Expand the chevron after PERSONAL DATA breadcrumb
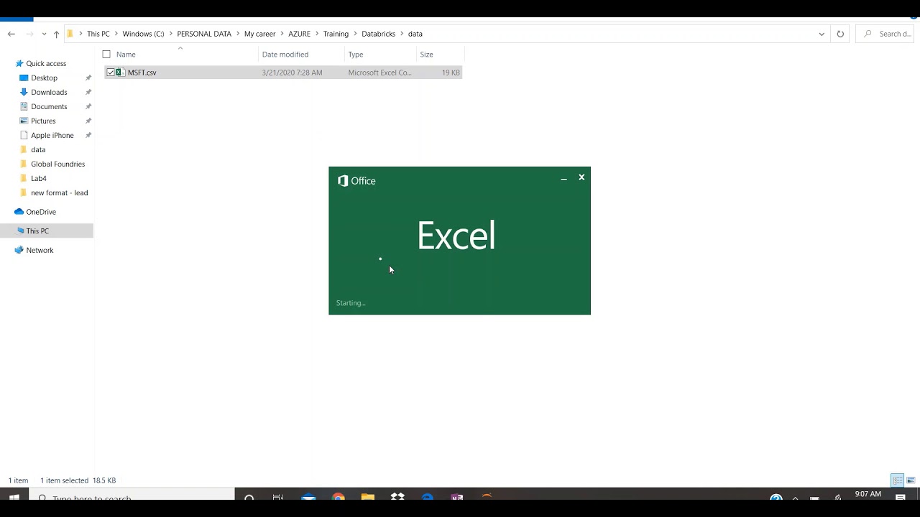The height and width of the screenshot is (517, 920). (x=238, y=34)
